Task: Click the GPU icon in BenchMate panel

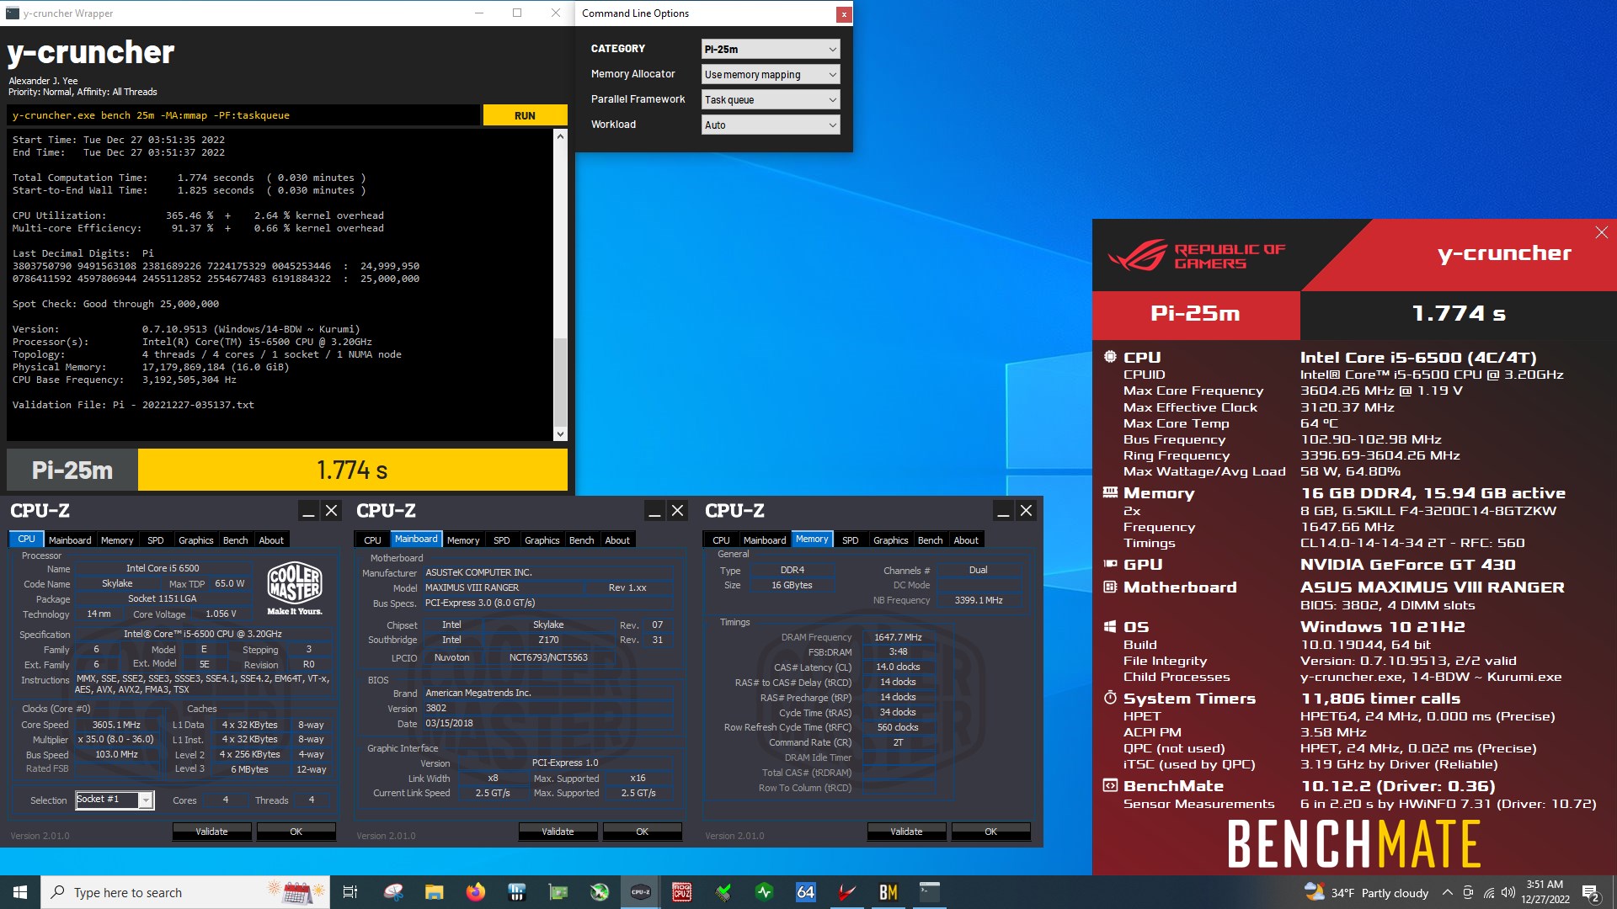Action: (1110, 564)
